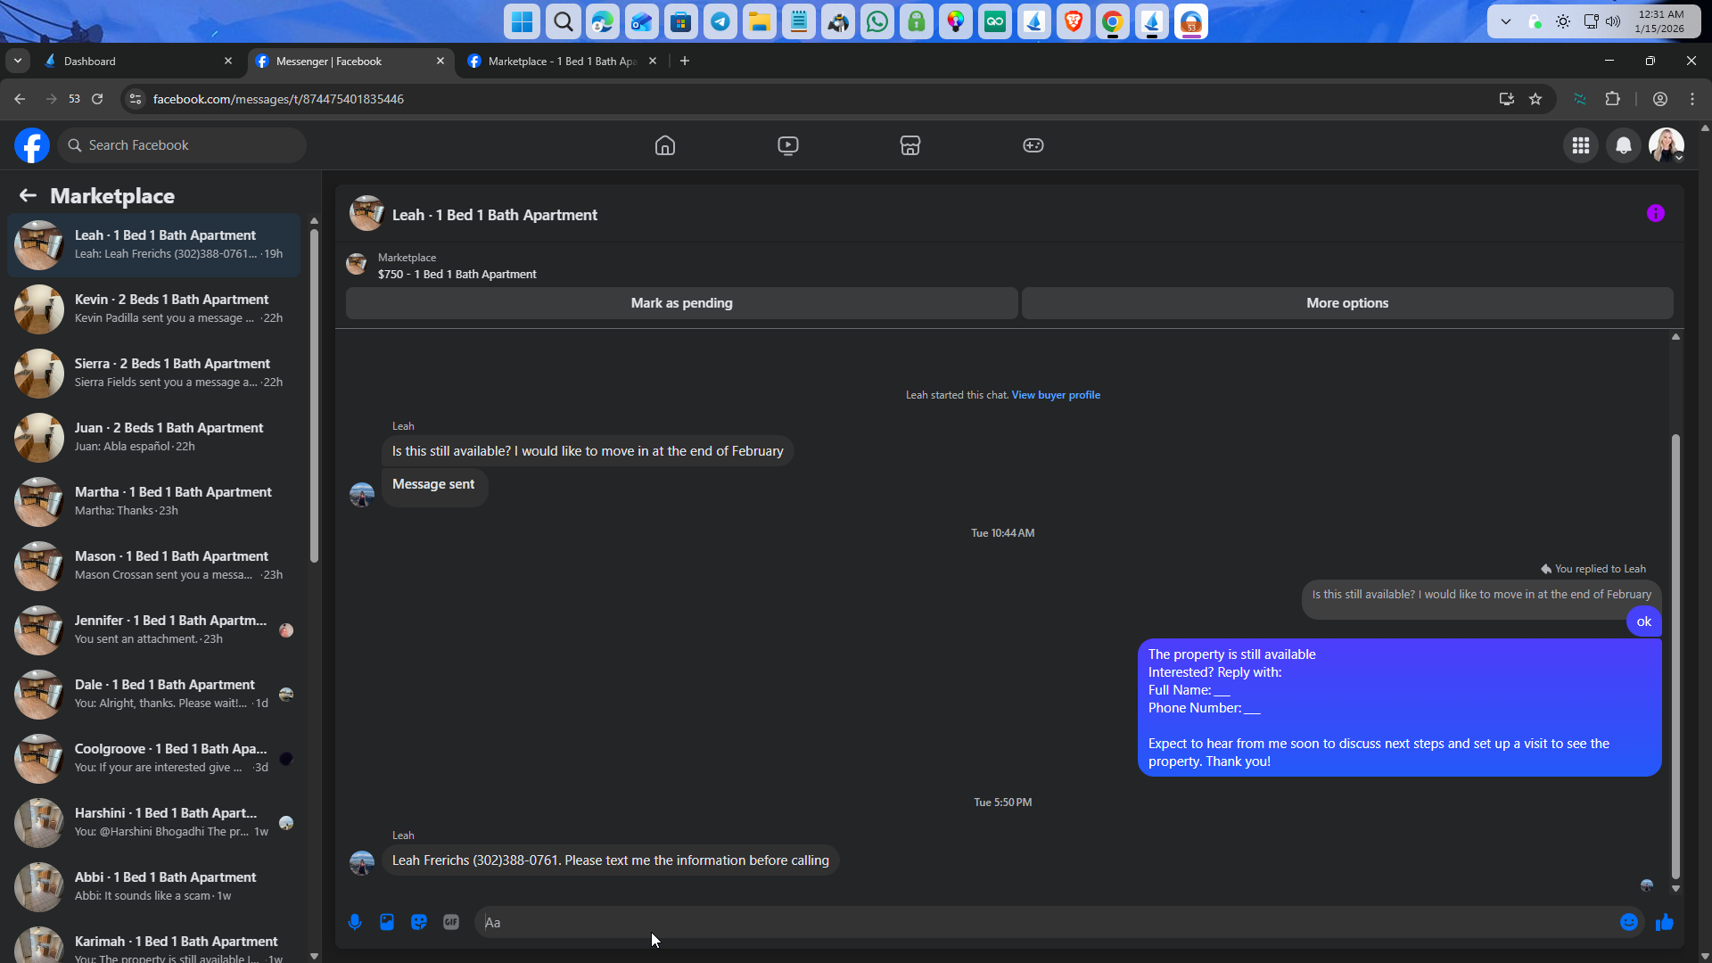1712x963 pixels.
Task: Open the View buyer profile link
Action: [1055, 395]
